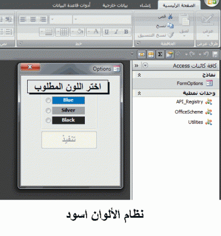
Task: Click the Save floppy icon in quick access toolbar
Action: tap(215, 54)
